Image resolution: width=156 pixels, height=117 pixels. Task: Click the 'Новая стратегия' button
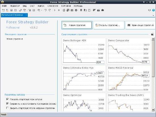point(77,25)
